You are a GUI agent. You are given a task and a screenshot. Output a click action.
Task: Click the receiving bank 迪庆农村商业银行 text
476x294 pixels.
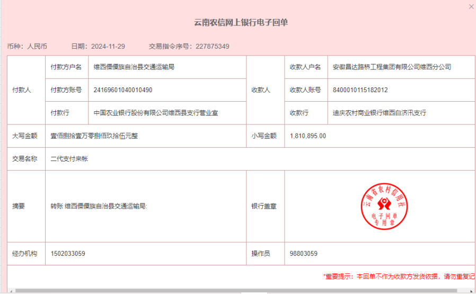click(379, 113)
